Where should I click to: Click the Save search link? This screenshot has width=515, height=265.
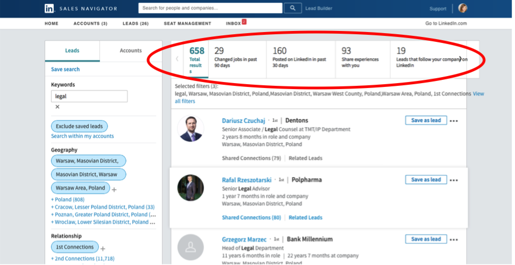pos(65,70)
